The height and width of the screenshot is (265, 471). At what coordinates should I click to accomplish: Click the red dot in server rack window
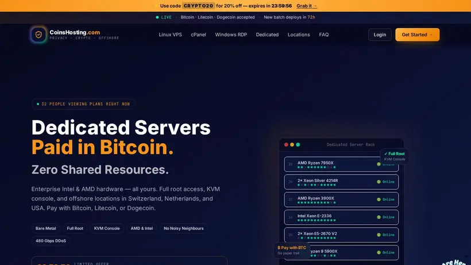[286, 144]
